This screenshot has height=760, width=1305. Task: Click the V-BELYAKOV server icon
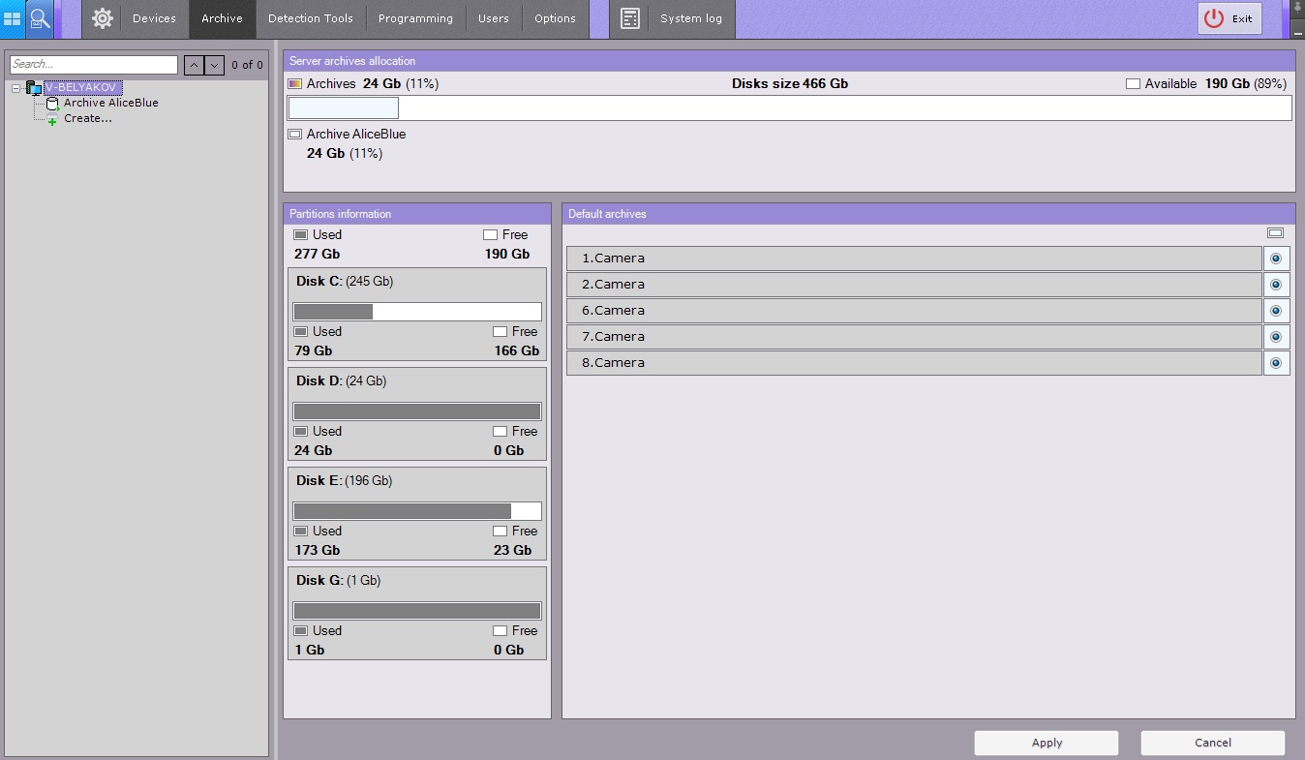[x=34, y=88]
